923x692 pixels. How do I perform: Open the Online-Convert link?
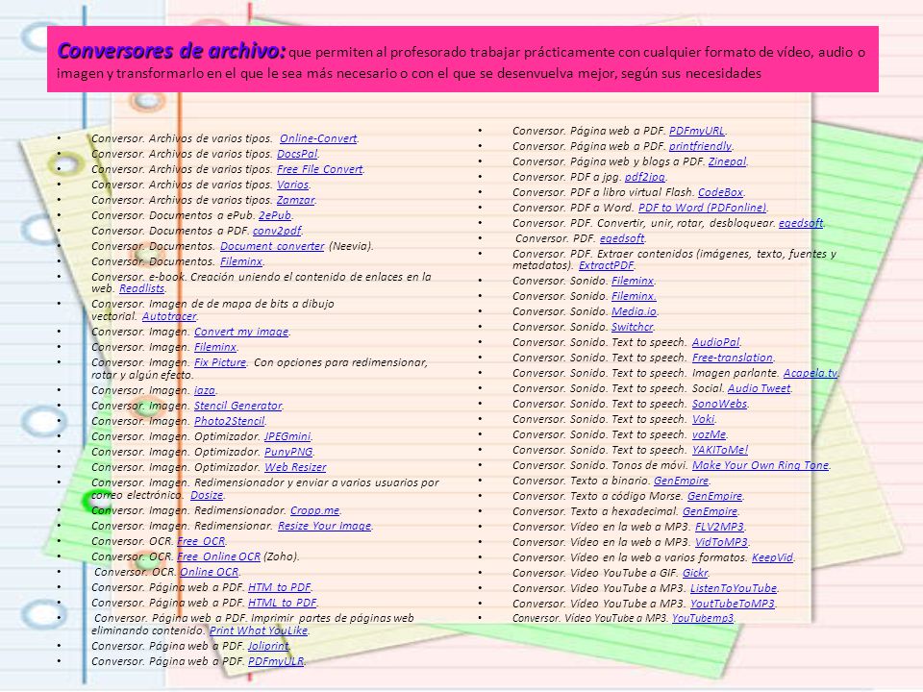(x=318, y=138)
